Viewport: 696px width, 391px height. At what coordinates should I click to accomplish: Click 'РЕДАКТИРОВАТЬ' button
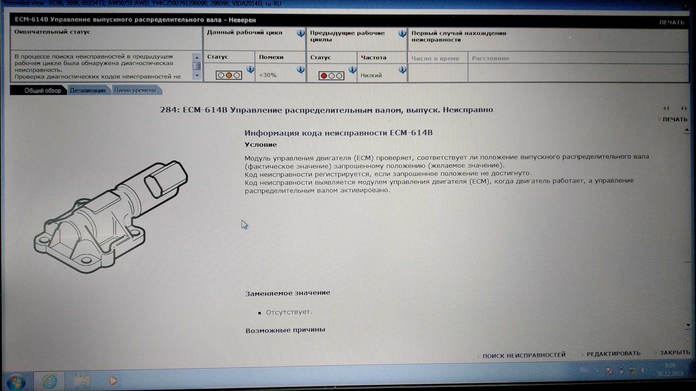tap(613, 353)
